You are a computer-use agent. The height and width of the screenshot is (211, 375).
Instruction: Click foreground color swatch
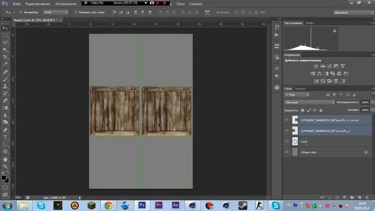pyautogui.click(x=4, y=178)
